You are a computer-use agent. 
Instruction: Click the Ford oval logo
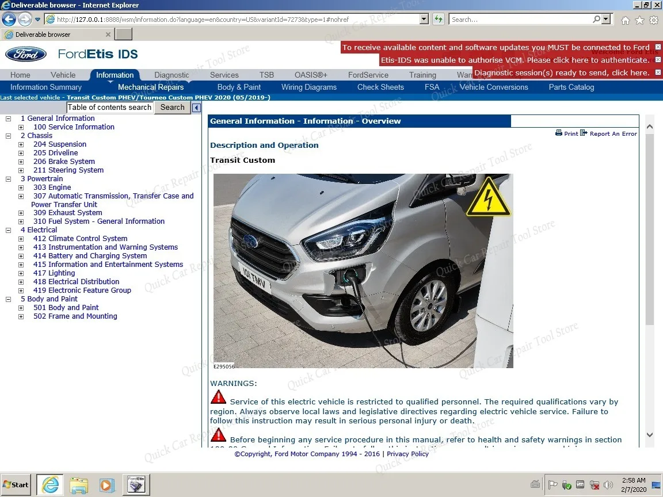25,53
